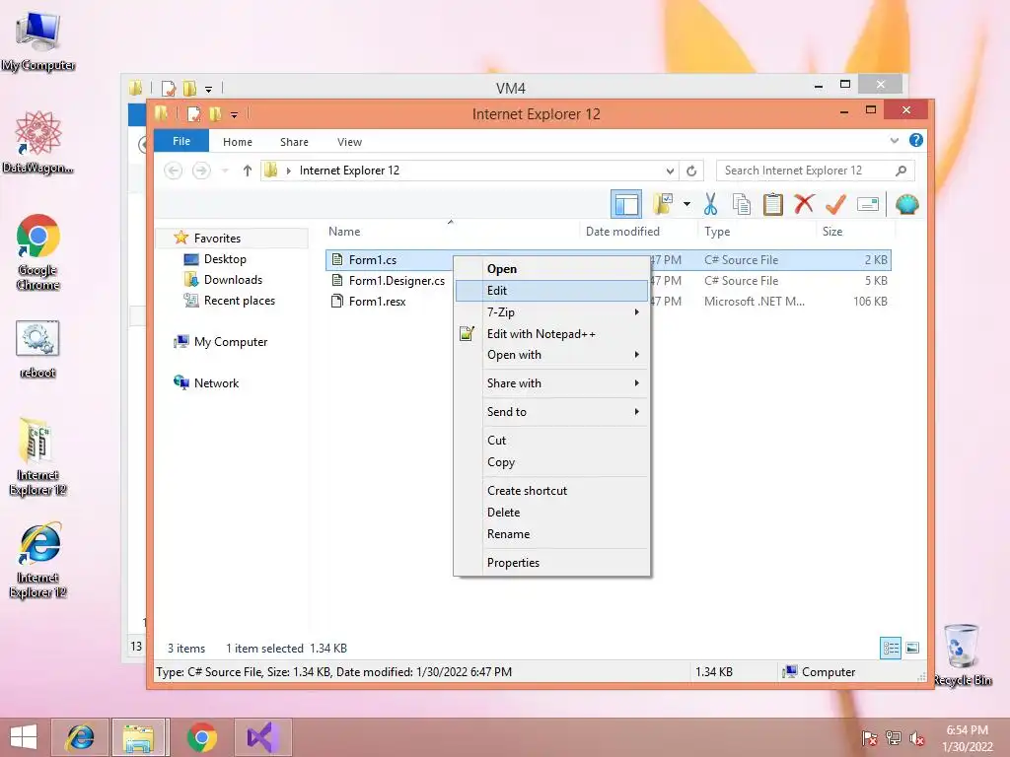This screenshot has width=1010, height=757.
Task: Select Desktop in the navigation pane
Action: coord(225,259)
